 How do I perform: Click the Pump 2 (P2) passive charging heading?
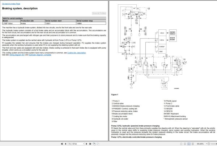135,126
